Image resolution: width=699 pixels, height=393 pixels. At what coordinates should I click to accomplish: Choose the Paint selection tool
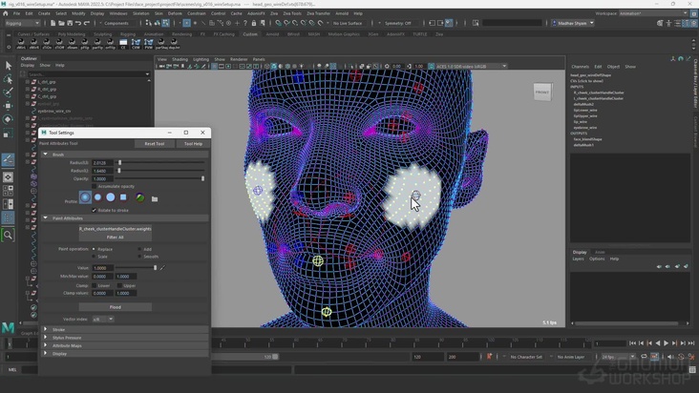pos(8,93)
